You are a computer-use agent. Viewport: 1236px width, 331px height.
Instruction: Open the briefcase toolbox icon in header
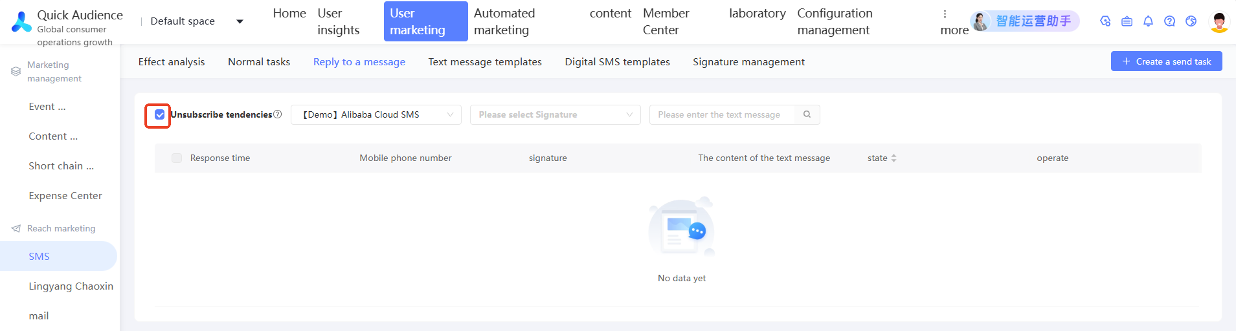pyautogui.click(x=1127, y=21)
